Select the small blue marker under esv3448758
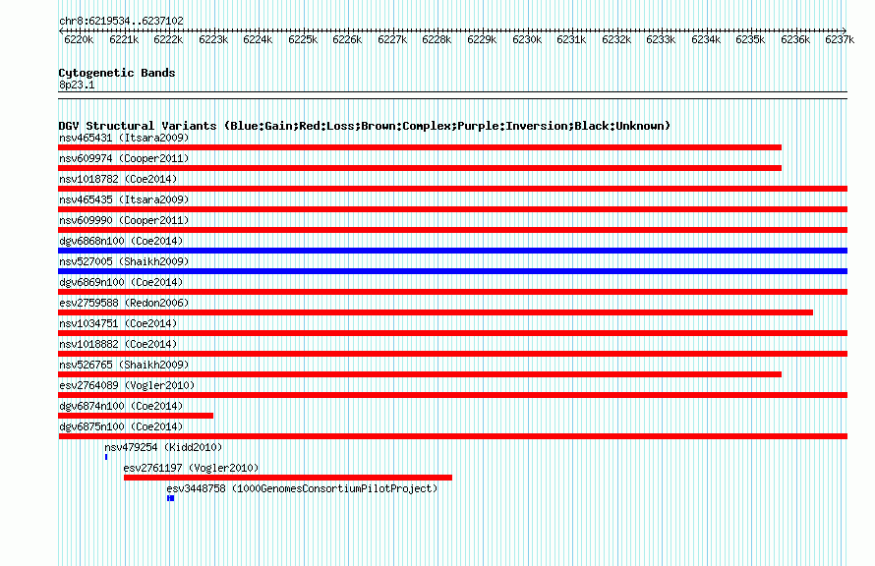875x566 pixels. pos(171,498)
